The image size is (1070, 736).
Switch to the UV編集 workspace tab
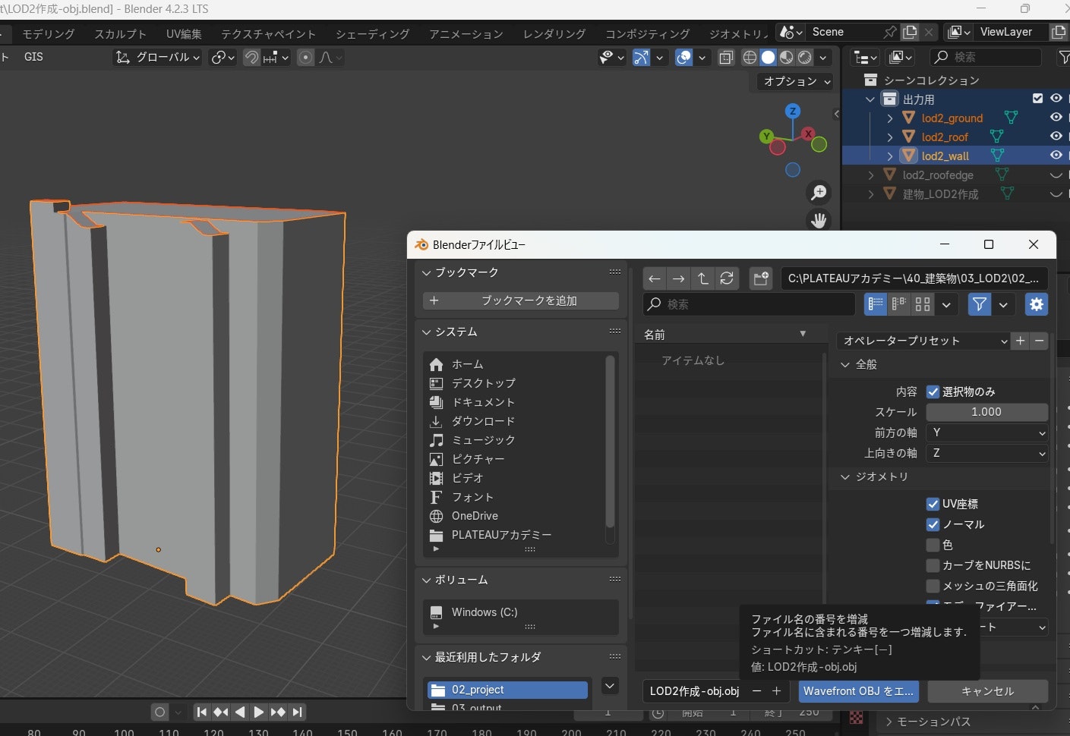(x=184, y=34)
